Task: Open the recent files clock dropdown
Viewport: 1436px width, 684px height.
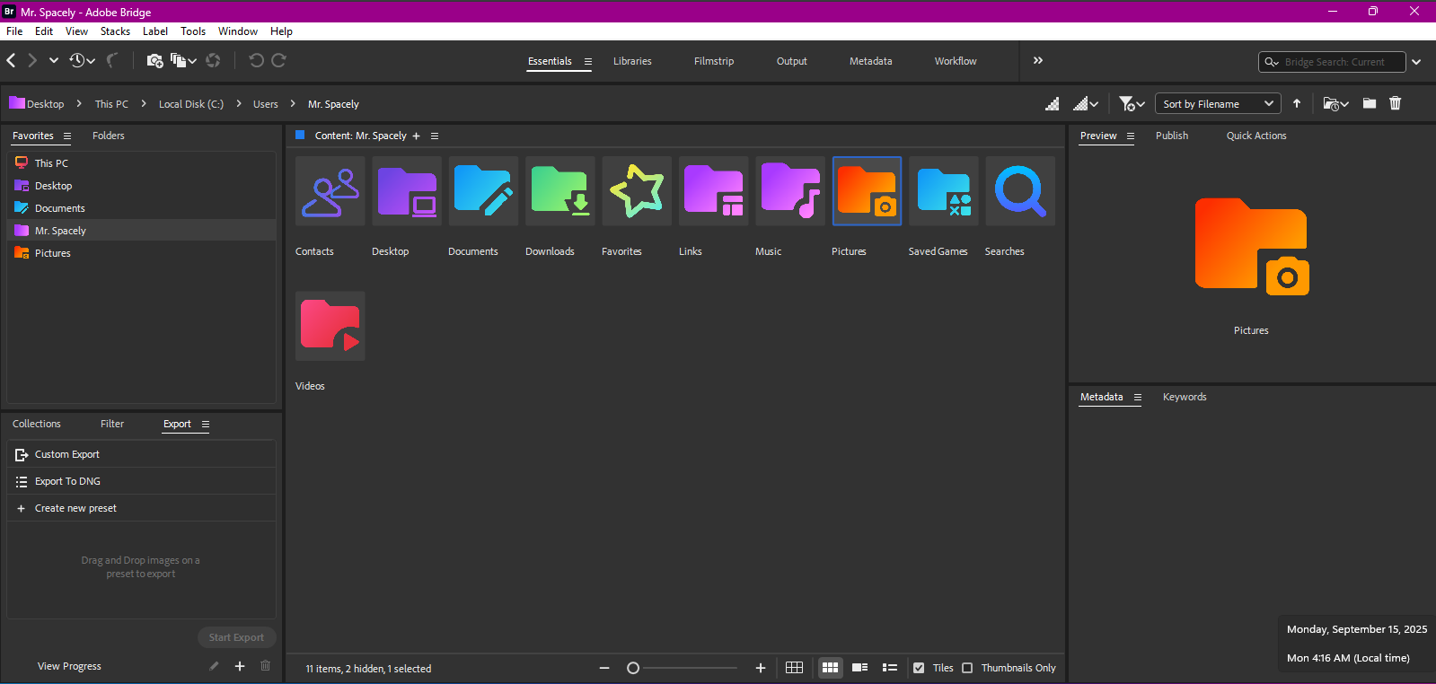Action: tap(83, 60)
